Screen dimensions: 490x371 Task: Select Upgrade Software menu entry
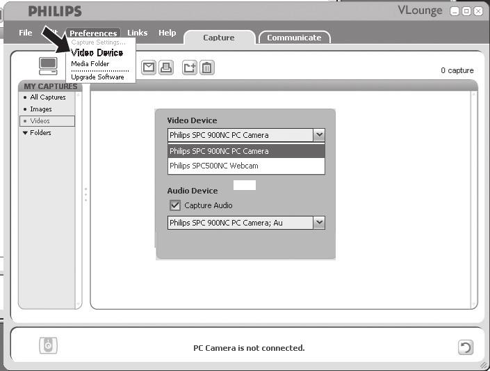click(x=97, y=77)
